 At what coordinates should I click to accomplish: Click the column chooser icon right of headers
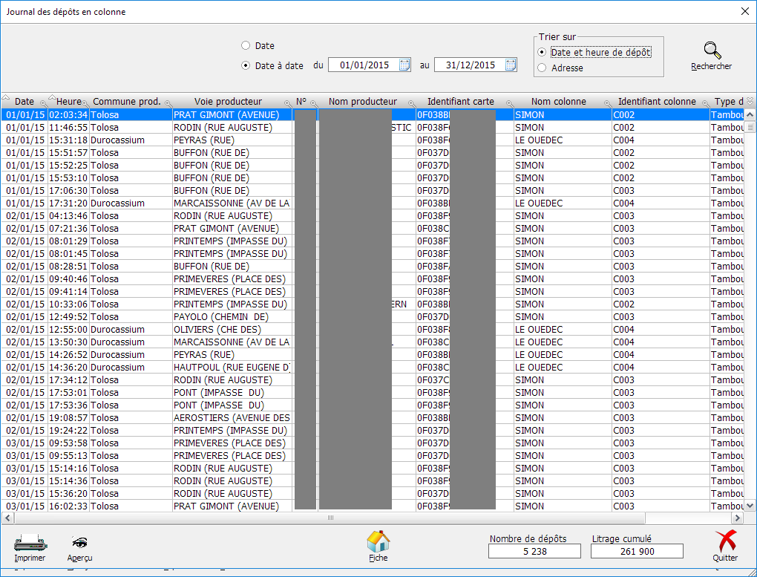(x=750, y=102)
